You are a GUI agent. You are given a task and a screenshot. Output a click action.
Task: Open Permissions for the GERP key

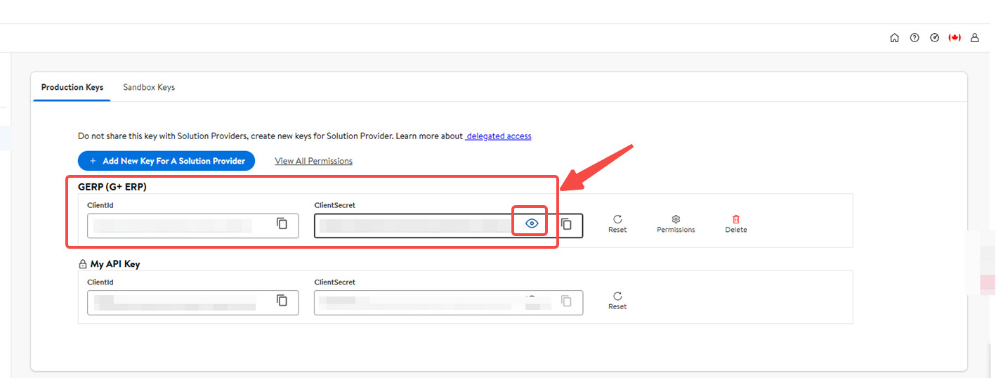point(676,223)
